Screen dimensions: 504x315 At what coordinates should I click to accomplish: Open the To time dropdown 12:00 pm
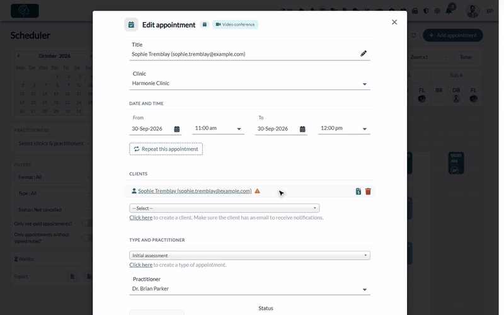tap(344, 129)
